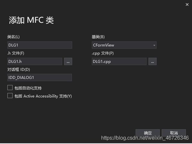Screen dimensions: 192x144
Task: Select the IDD_DIALOG1 dialog ID field
Action: pos(40,77)
